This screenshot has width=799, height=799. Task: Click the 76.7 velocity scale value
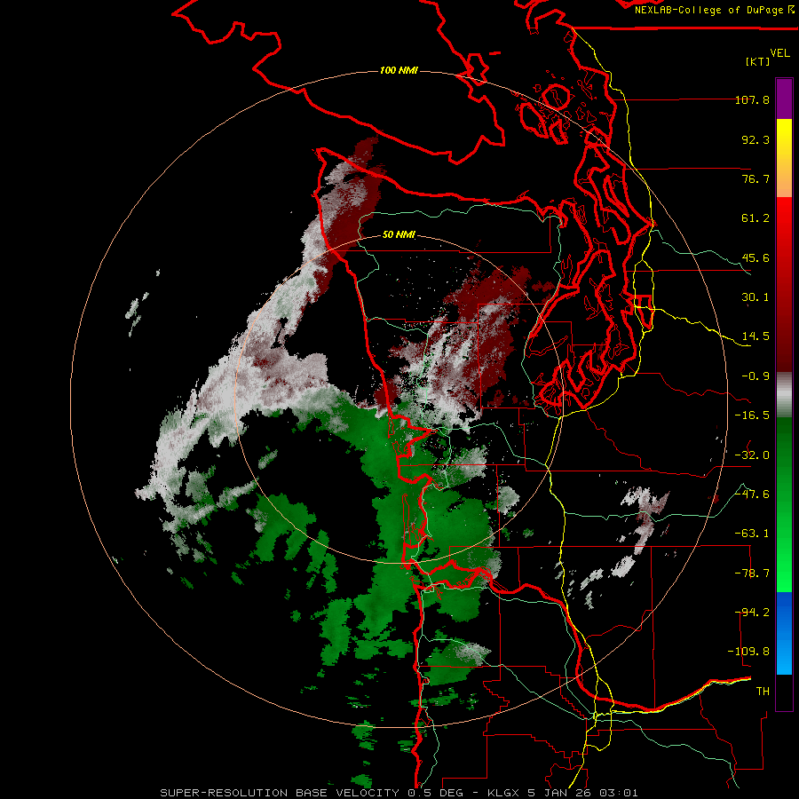755,178
